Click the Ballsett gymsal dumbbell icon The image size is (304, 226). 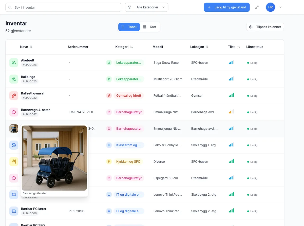14,95
